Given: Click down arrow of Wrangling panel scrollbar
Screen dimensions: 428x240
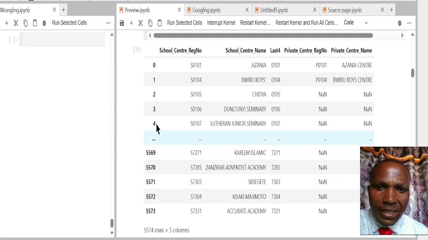Looking at the screenshot, I should click(x=112, y=233).
